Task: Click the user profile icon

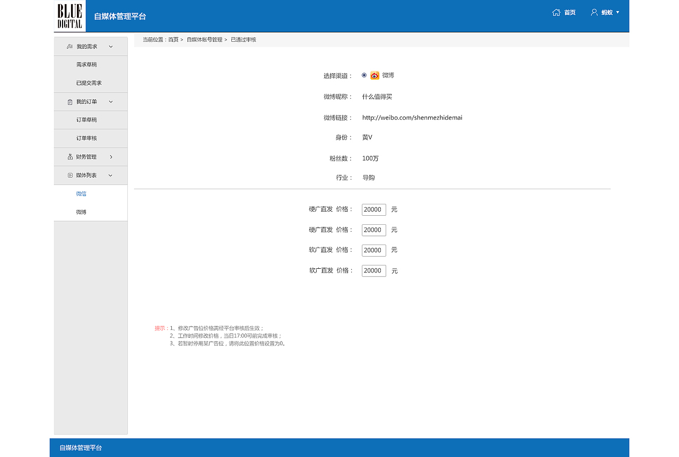Action: (594, 12)
